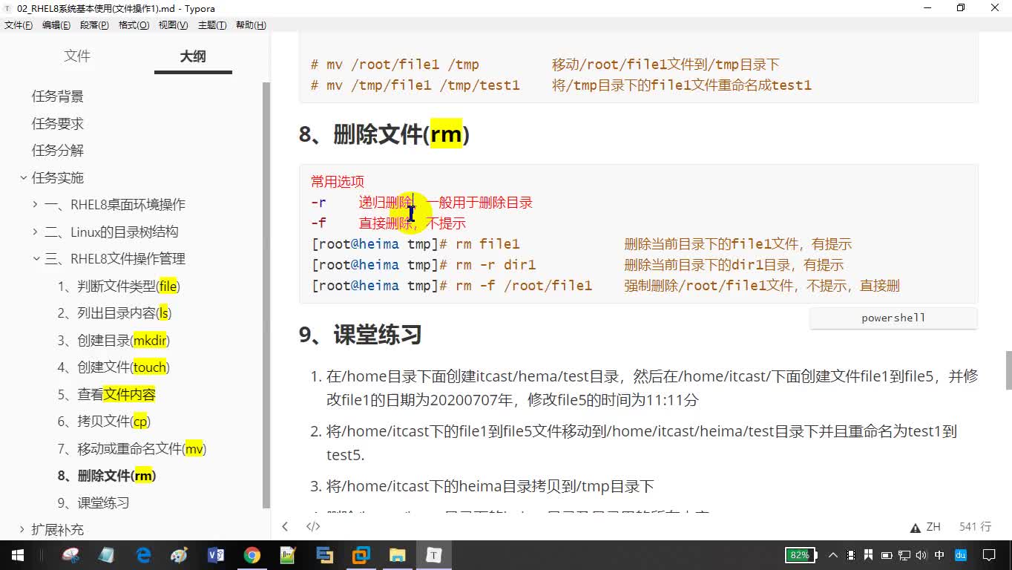Click the 82% battery indicator
This screenshot has width=1012, height=570.
coord(801,555)
